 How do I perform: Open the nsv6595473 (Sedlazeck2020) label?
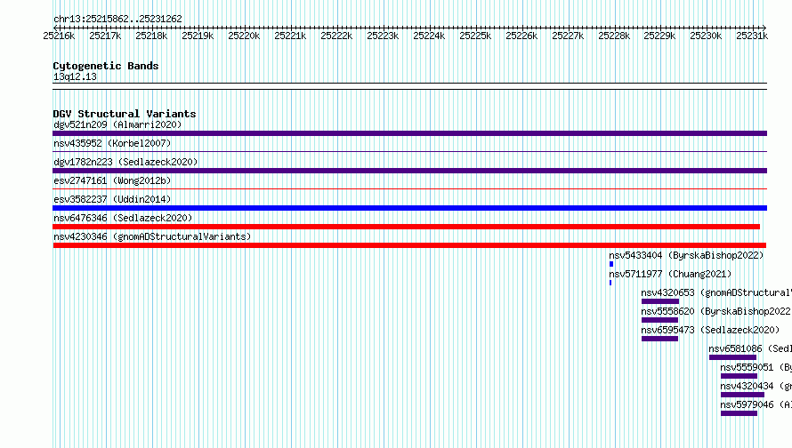coord(710,330)
